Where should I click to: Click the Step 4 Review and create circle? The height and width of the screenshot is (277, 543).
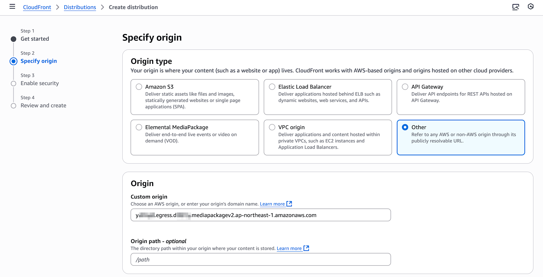pos(13,106)
